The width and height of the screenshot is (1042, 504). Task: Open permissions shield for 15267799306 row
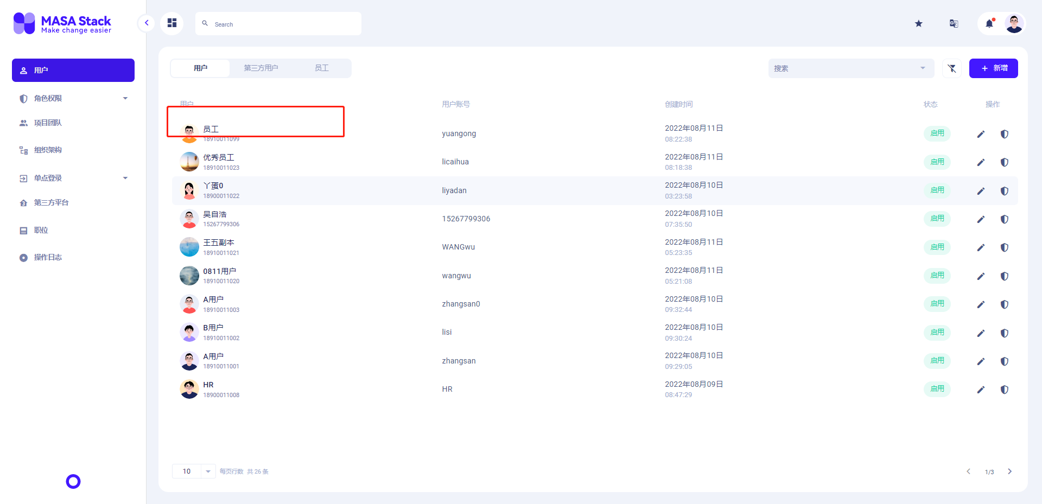(x=1005, y=219)
